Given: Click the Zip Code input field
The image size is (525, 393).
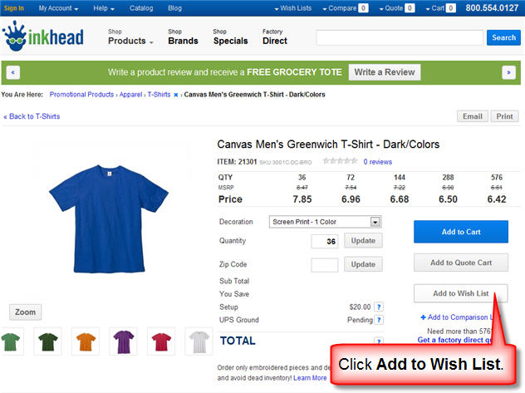Looking at the screenshot, I should (325, 265).
